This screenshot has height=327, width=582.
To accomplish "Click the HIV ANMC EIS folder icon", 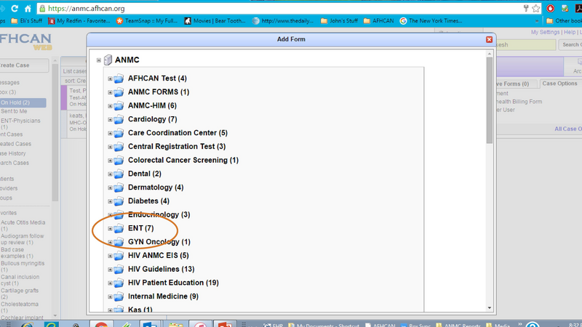I will click(x=119, y=256).
